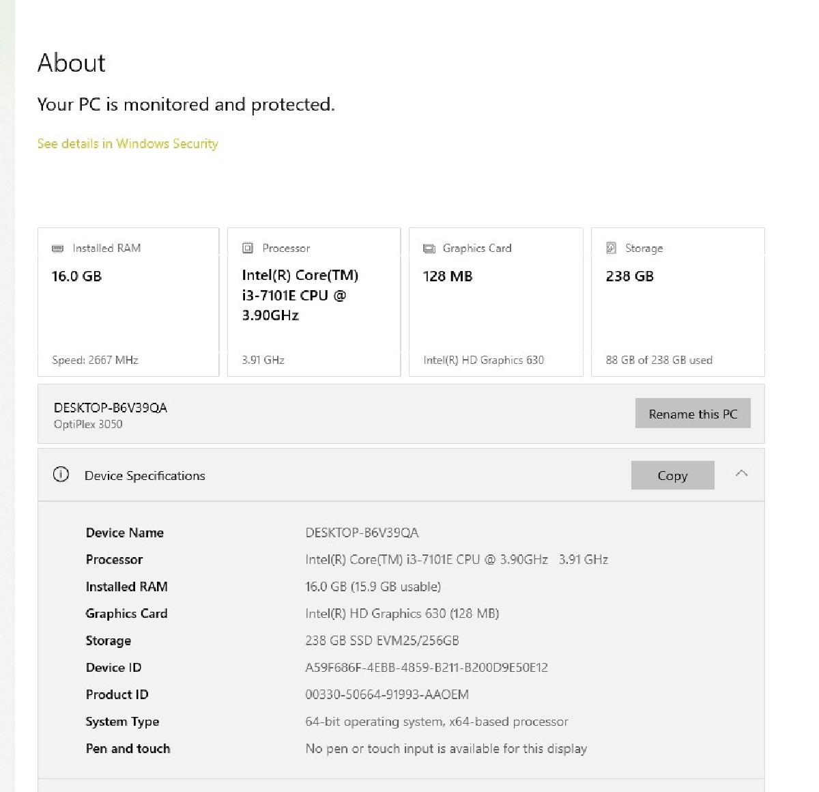Click the 88 GB of 238 GB used text

[x=659, y=360]
